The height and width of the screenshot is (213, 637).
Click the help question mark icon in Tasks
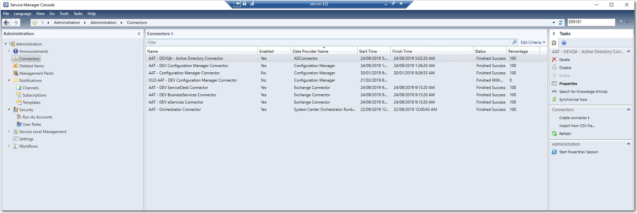[564, 43]
